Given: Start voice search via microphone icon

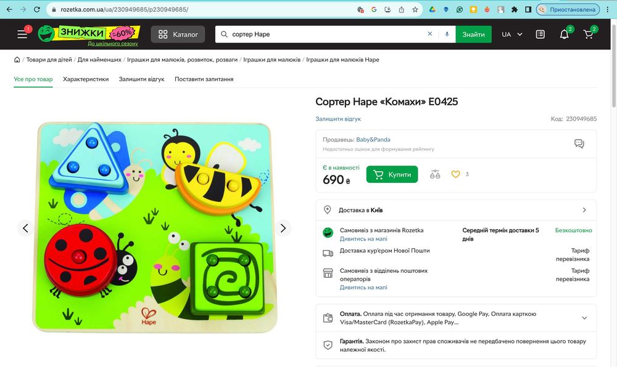Looking at the screenshot, I should [x=447, y=34].
